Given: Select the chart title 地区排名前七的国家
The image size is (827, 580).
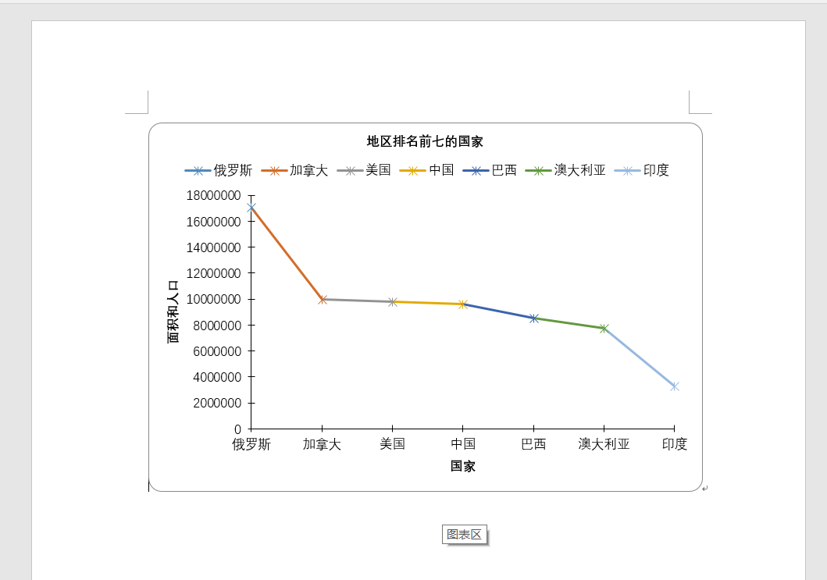Looking at the screenshot, I should pyautogui.click(x=426, y=141).
